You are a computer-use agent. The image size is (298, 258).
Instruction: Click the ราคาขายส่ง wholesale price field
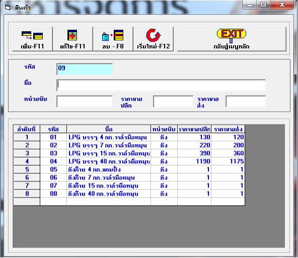tap(246, 101)
